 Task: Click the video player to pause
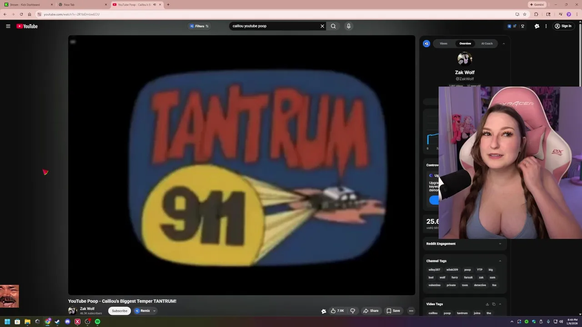tap(241, 165)
